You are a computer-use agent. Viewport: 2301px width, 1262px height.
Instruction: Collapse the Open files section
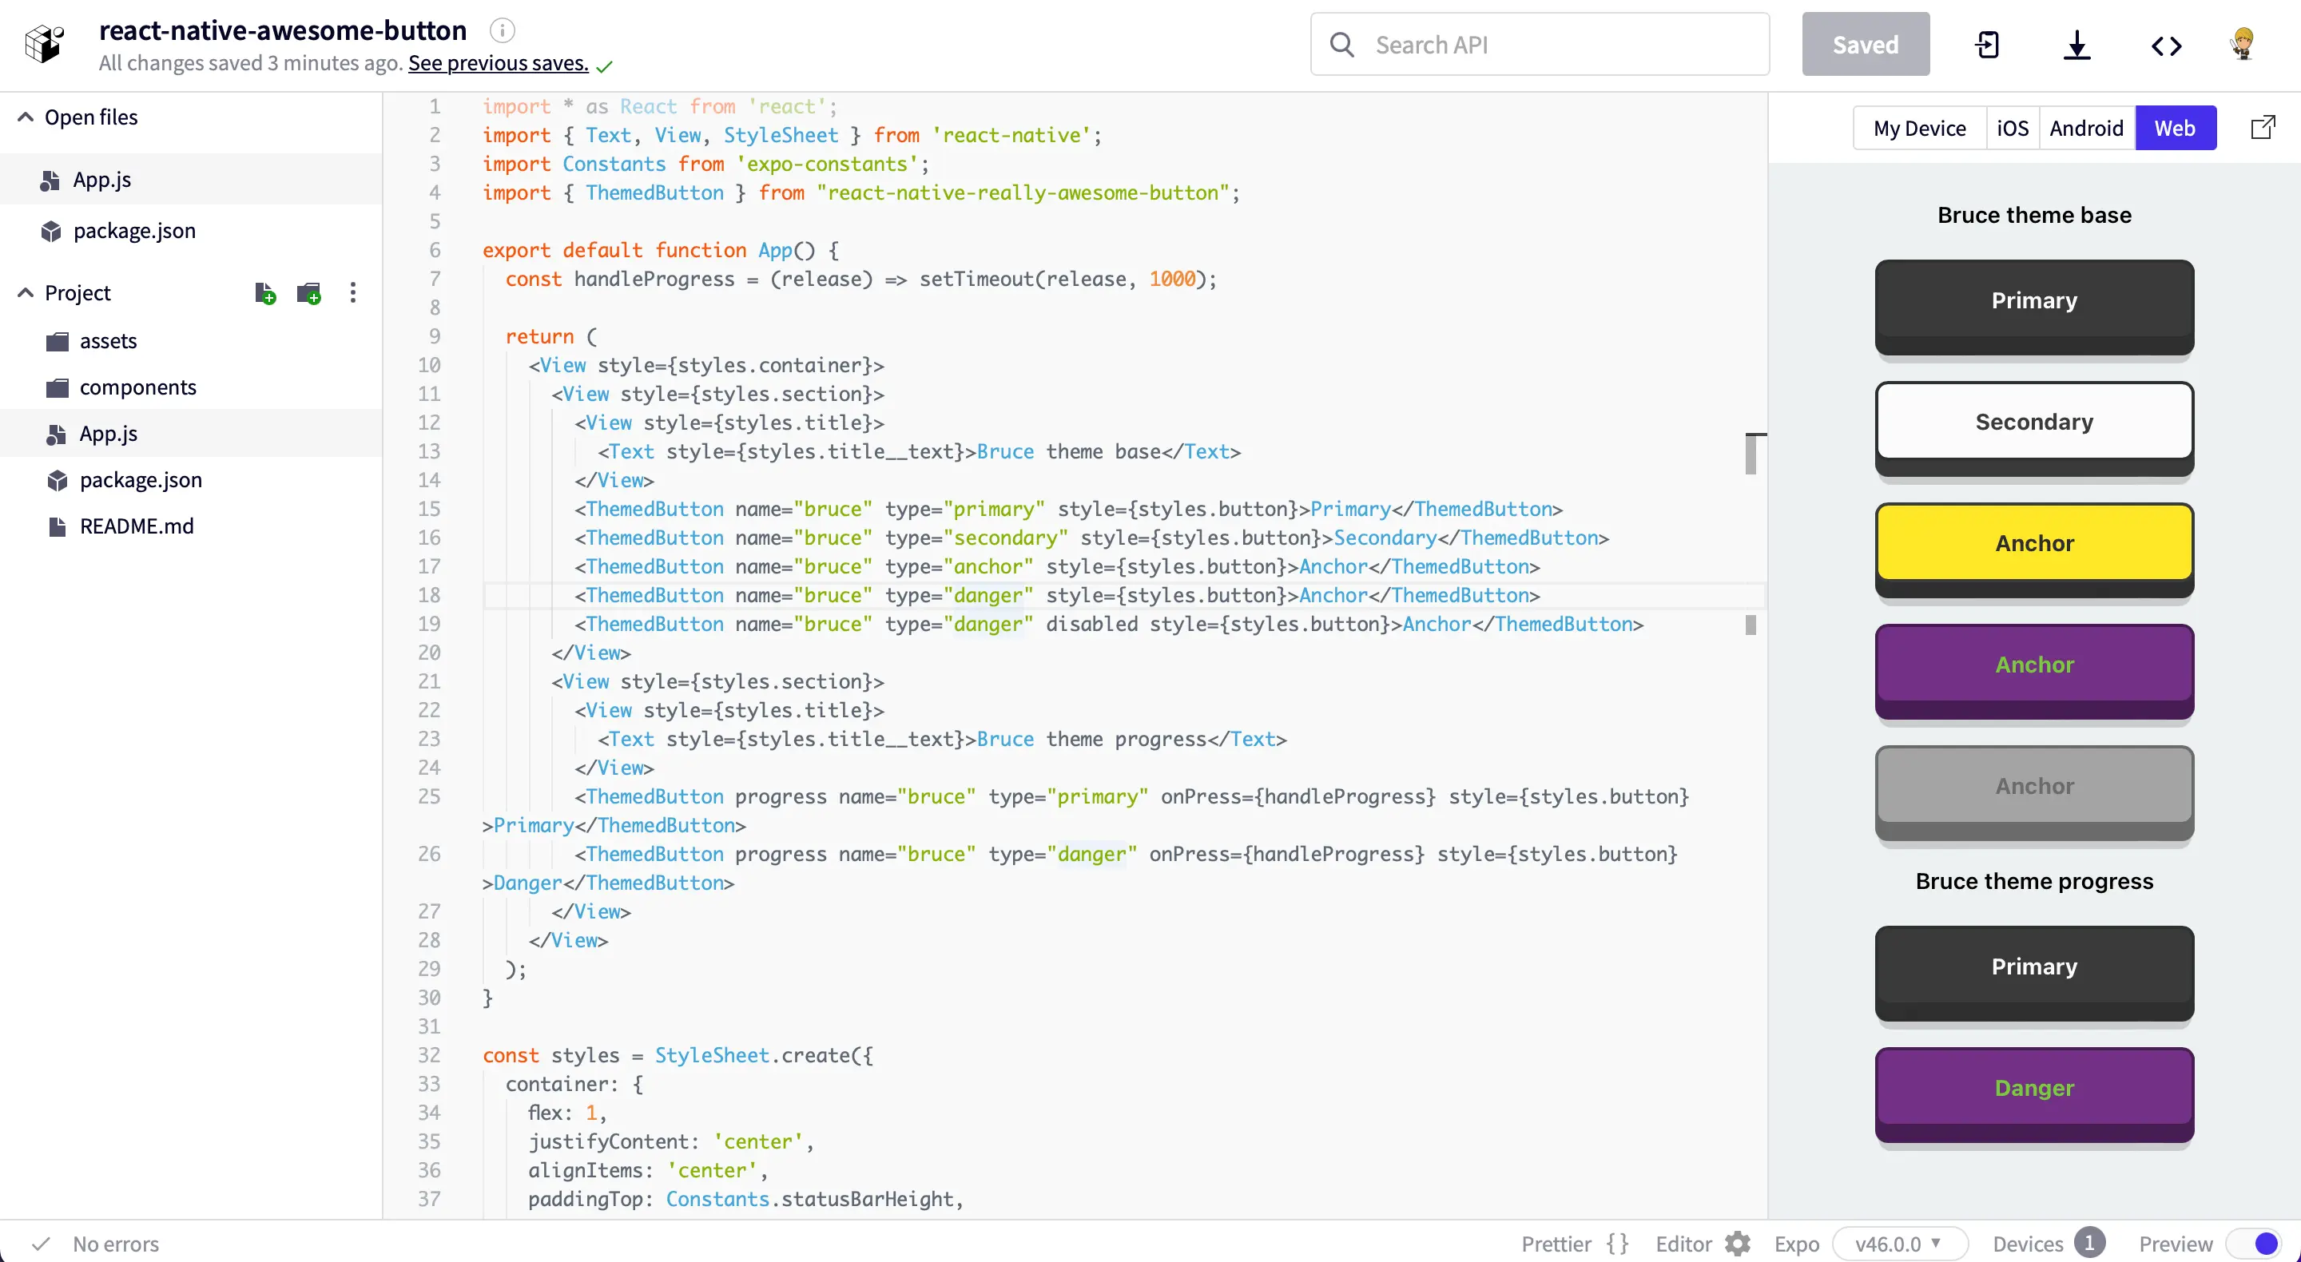[26, 117]
